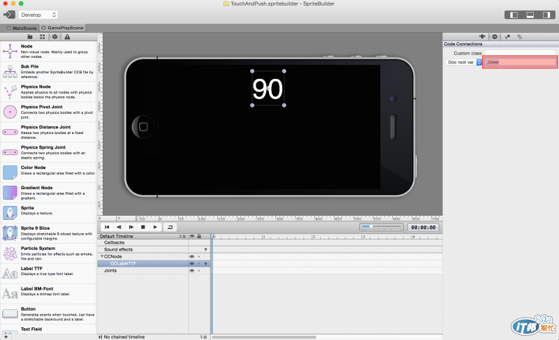
Task: Toggle the bottom timeline panel button
Action: (530, 15)
